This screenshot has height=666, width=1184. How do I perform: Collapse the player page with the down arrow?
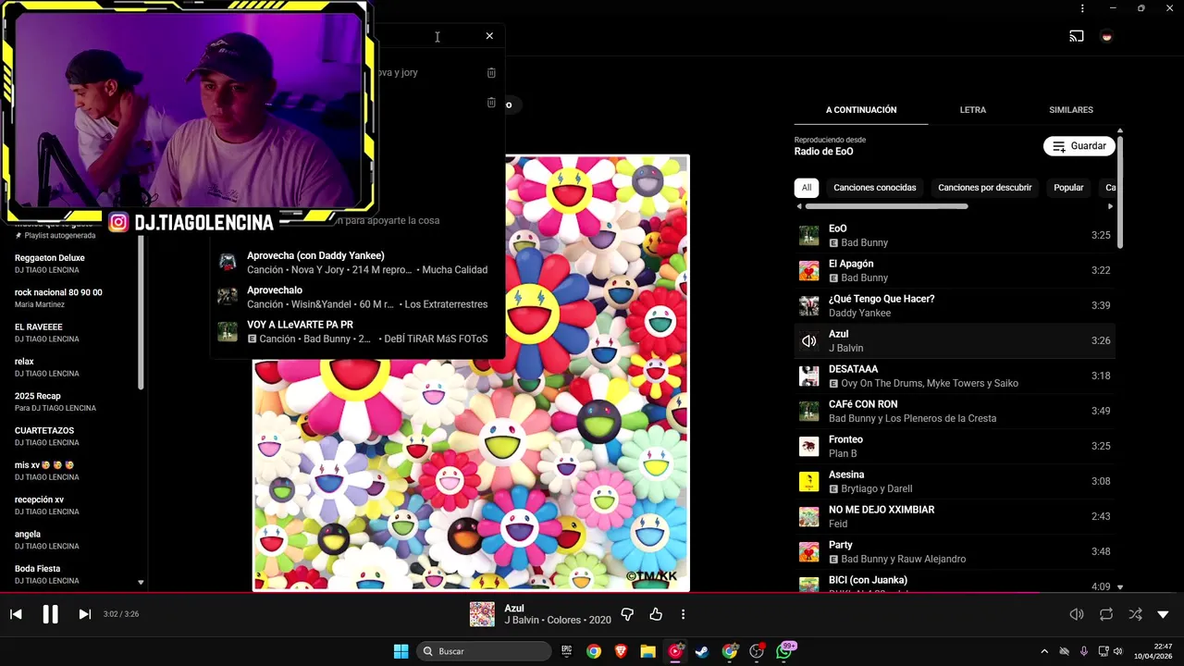pyautogui.click(x=1163, y=614)
